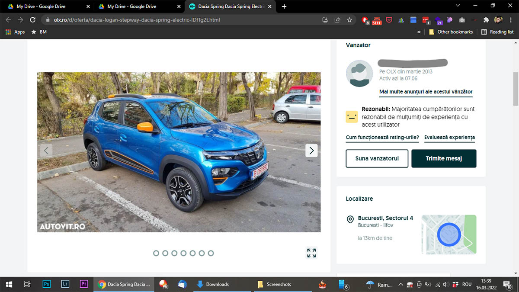Open the Other bookmarks folder
Screen dimensions: 519x292
tap(451, 32)
